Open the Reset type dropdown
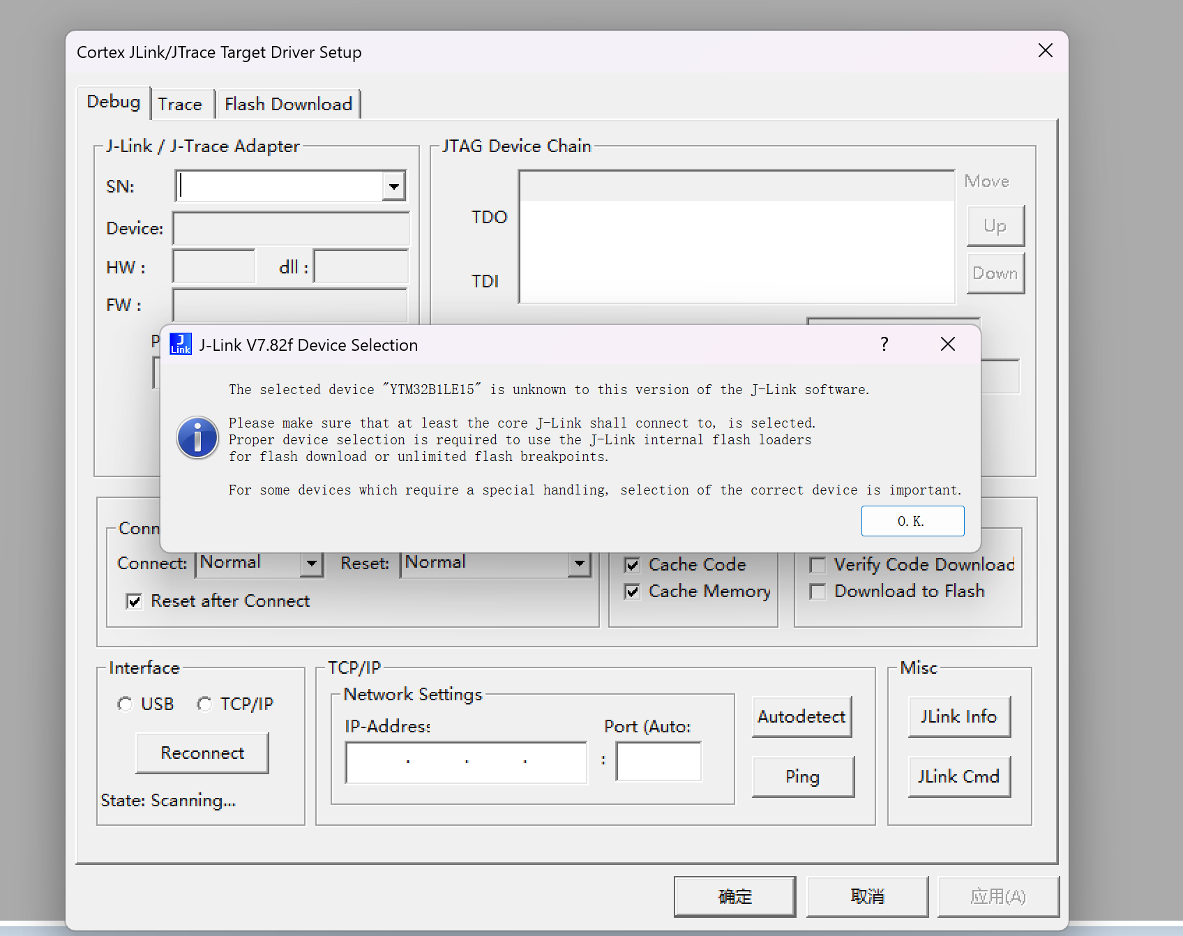The height and width of the screenshot is (936, 1183). point(579,563)
